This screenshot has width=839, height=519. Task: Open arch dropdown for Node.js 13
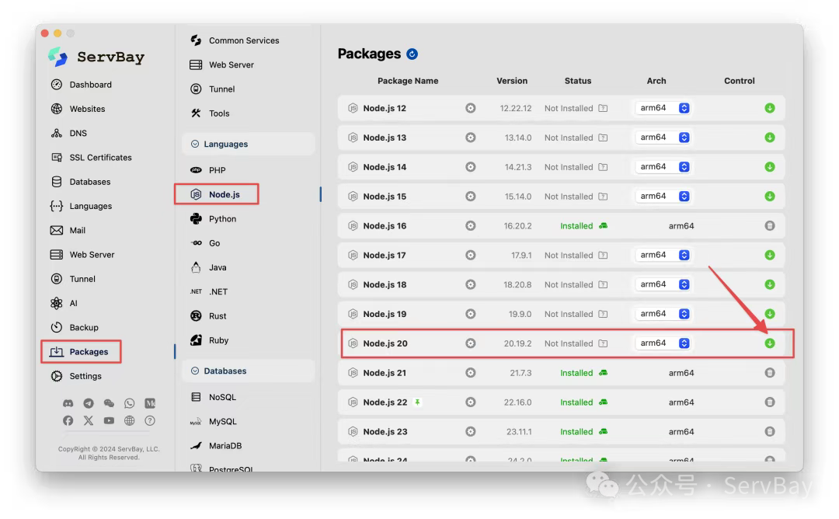click(x=663, y=138)
